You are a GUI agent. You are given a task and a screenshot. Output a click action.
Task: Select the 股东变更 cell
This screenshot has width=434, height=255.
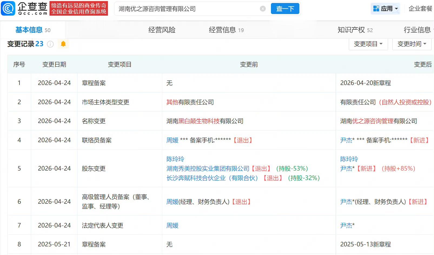[120, 168]
